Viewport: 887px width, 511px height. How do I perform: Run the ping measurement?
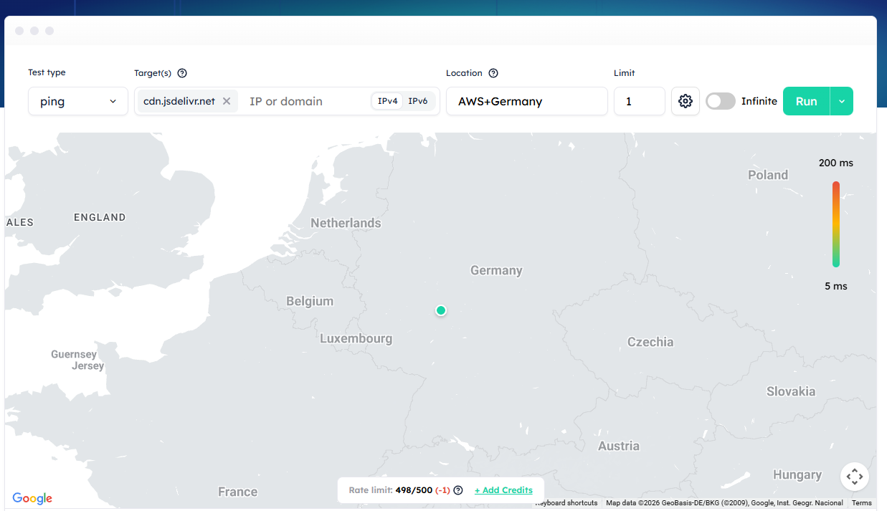pyautogui.click(x=806, y=101)
